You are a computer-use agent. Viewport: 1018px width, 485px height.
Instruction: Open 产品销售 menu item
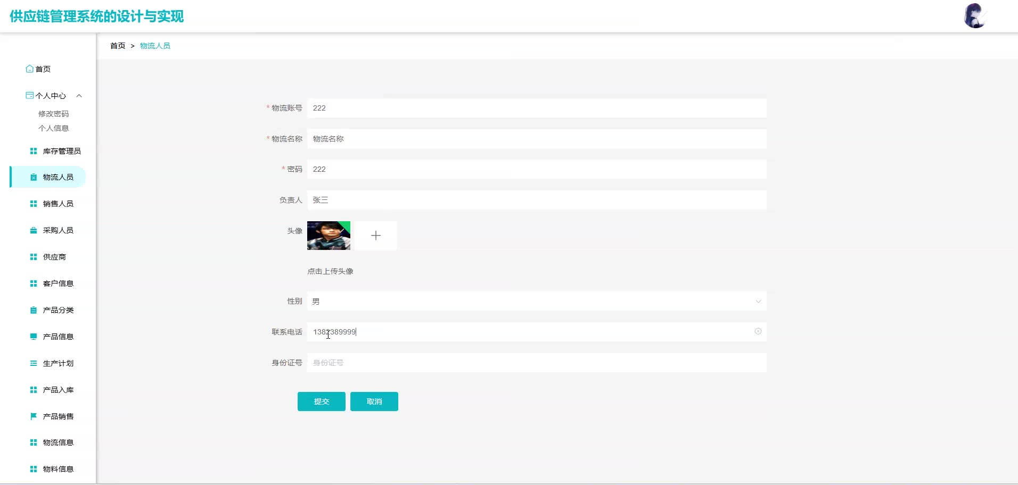tap(58, 416)
